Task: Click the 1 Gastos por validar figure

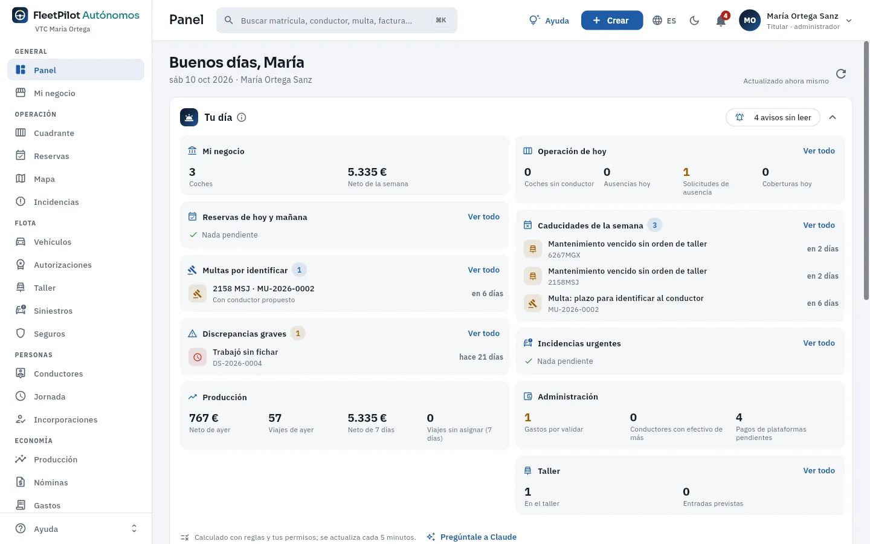Action: (528, 418)
